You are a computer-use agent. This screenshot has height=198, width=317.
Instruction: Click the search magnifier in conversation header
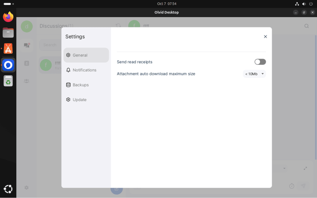click(307, 26)
